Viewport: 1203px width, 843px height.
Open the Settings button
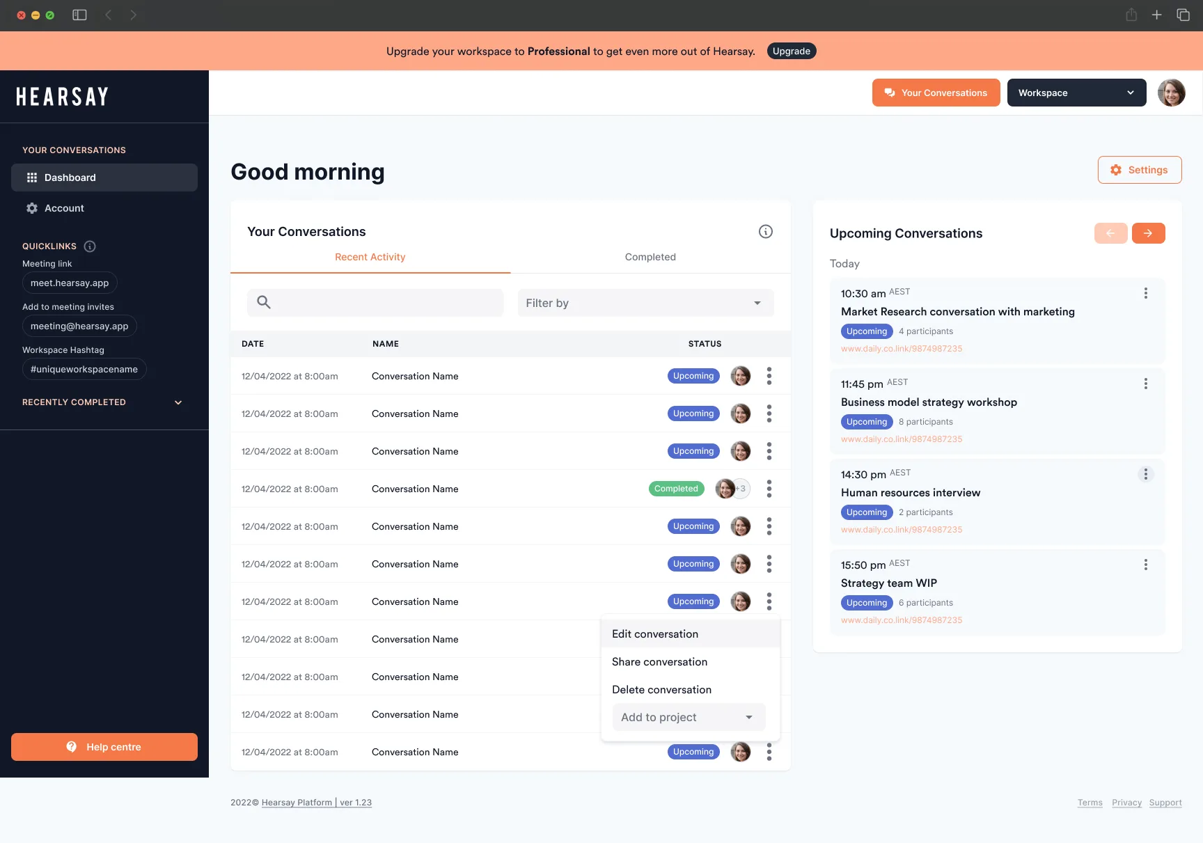(x=1139, y=170)
